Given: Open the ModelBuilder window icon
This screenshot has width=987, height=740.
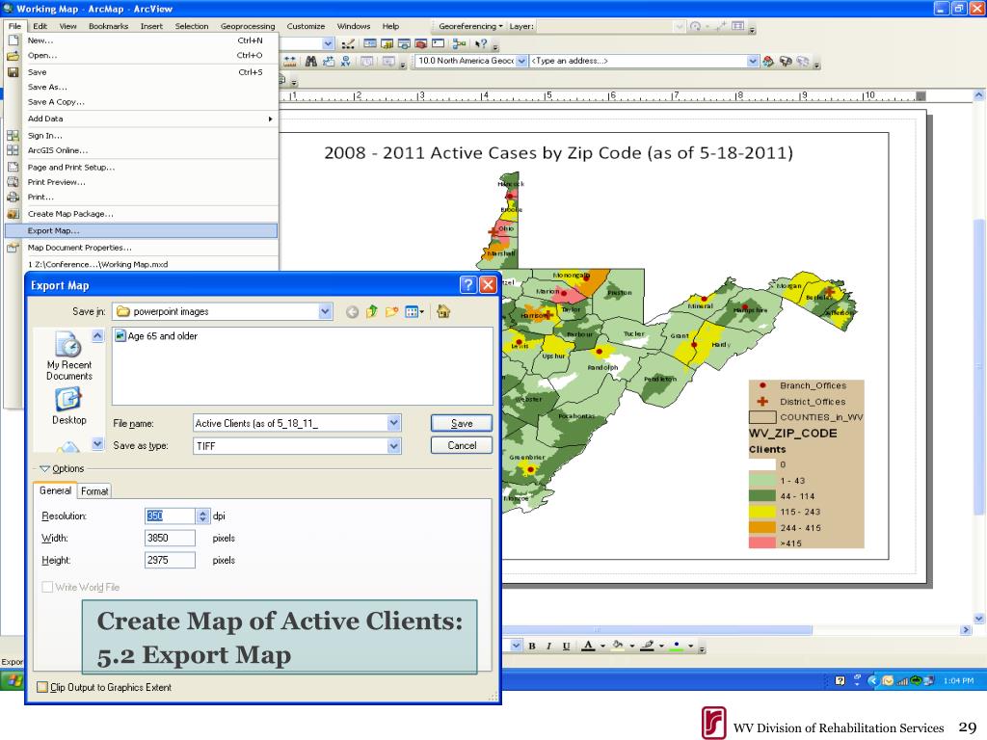Looking at the screenshot, I should (459, 43).
